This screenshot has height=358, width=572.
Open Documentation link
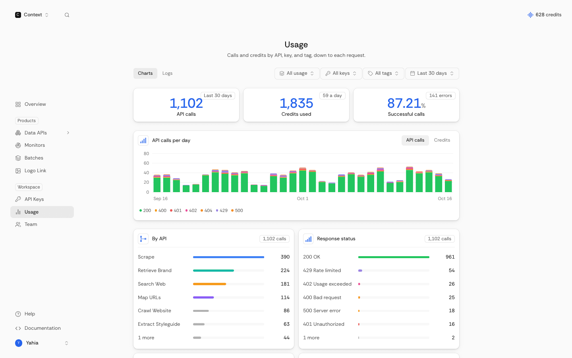42,328
